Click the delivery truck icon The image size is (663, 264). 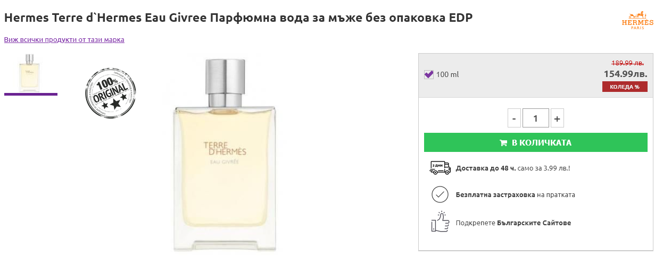440,168
